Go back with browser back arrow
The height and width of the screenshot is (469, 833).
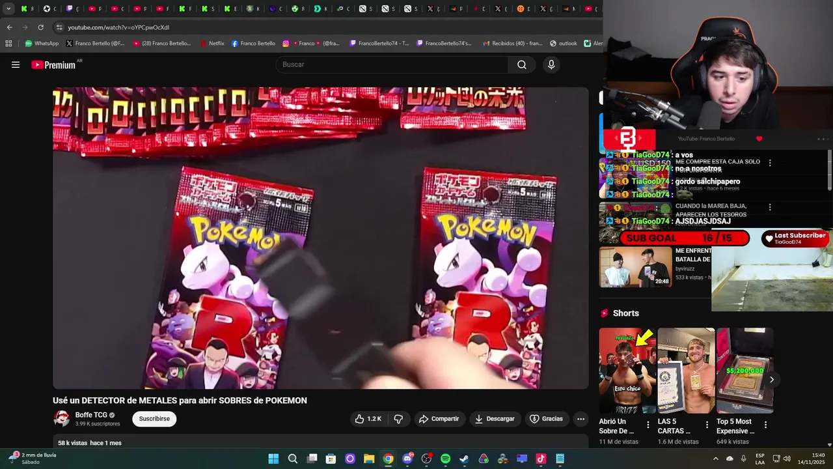coord(9,27)
